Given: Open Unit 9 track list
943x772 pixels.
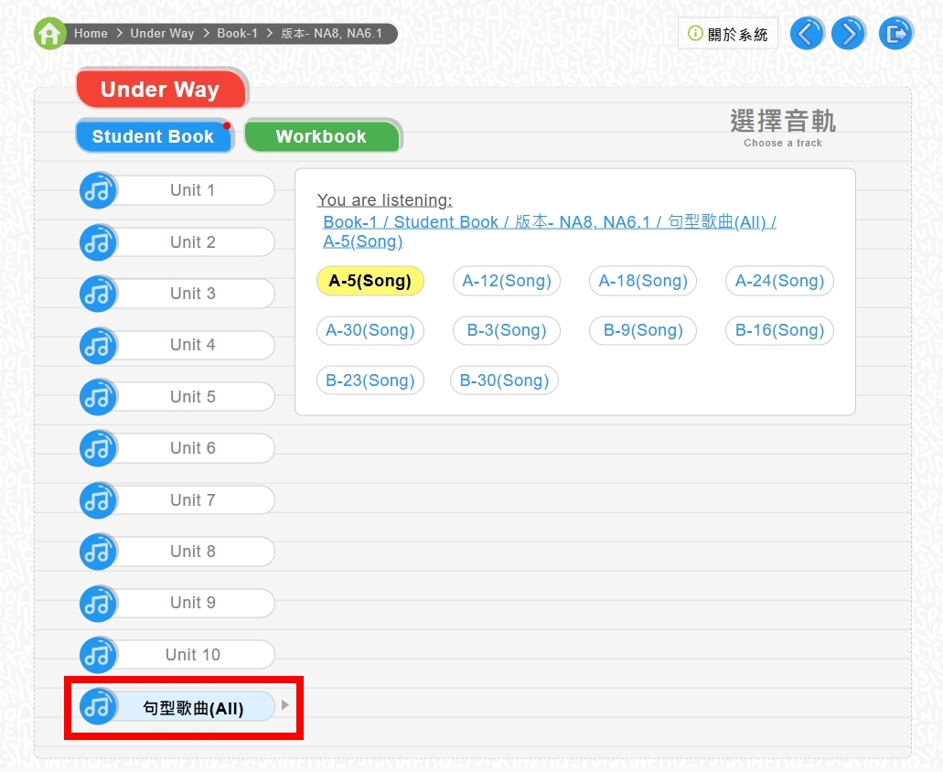Looking at the screenshot, I should coord(192,603).
